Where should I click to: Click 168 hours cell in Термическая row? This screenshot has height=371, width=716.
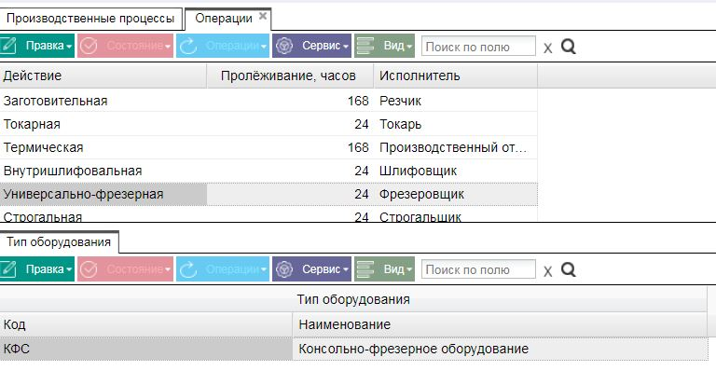290,147
